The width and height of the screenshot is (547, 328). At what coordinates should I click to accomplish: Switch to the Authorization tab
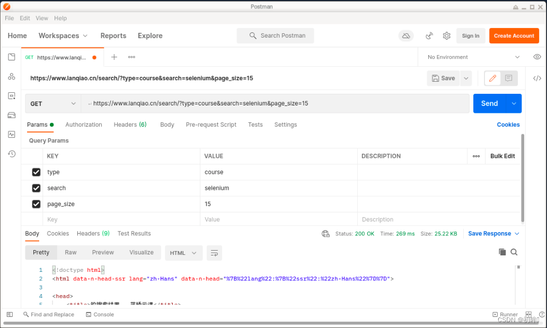(x=84, y=125)
